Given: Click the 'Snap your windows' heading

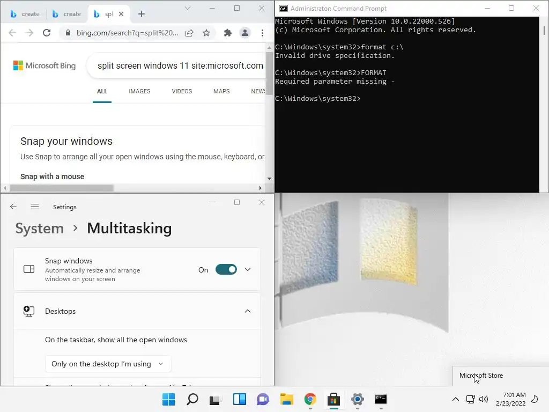Looking at the screenshot, I should pos(66,141).
